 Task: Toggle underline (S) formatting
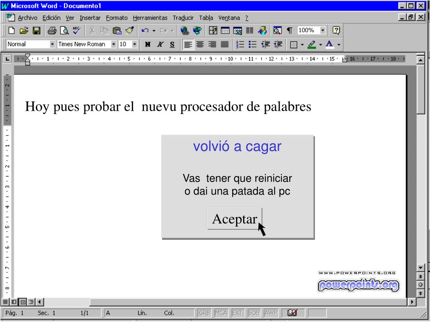172,44
